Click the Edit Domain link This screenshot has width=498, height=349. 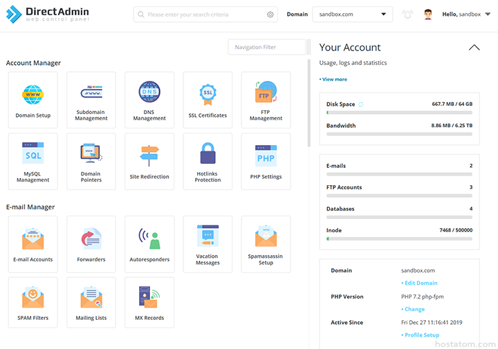(x=420, y=283)
